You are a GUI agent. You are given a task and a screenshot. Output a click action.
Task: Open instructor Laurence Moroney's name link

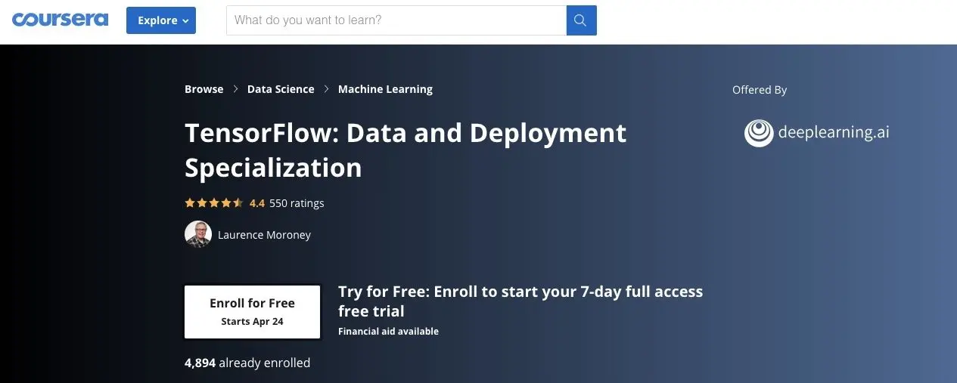point(264,235)
